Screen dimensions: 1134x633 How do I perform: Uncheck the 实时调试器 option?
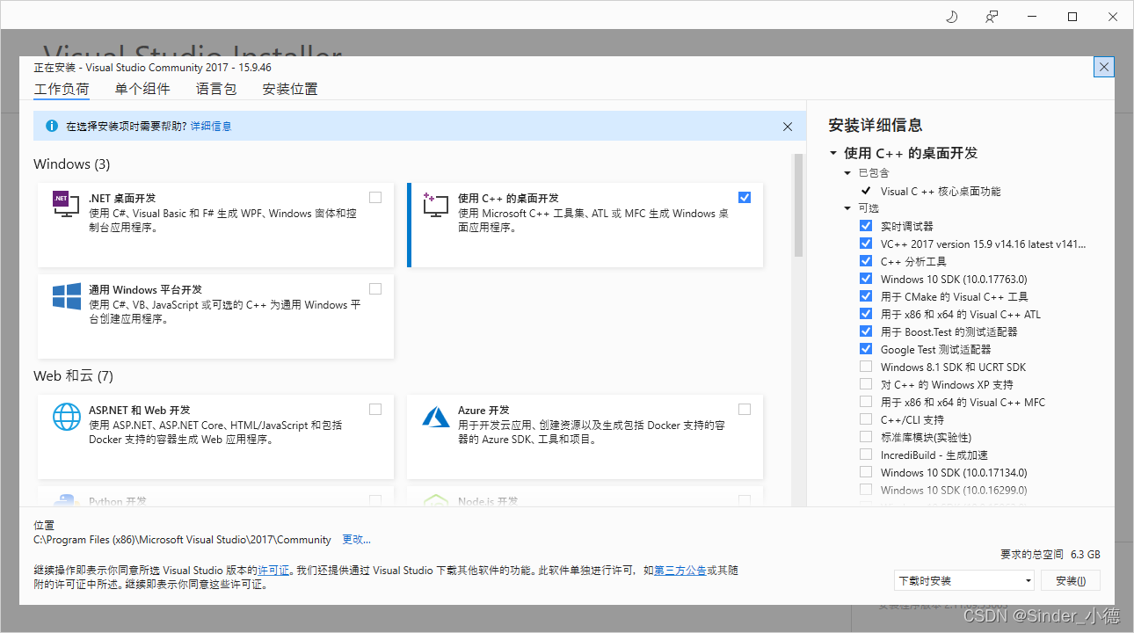[x=866, y=226]
